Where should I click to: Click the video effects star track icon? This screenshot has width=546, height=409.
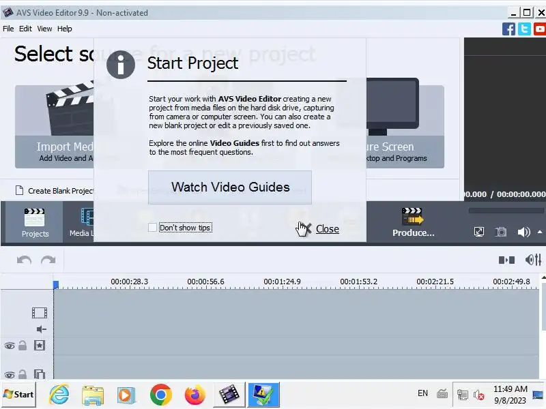tap(40, 346)
